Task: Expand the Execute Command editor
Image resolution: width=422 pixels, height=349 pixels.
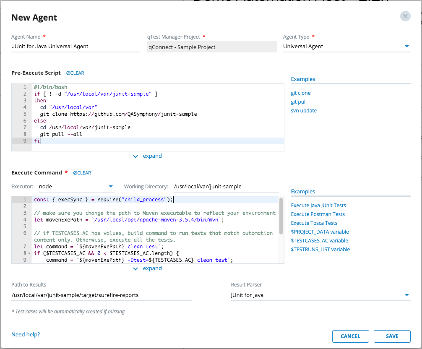Action: [x=148, y=268]
